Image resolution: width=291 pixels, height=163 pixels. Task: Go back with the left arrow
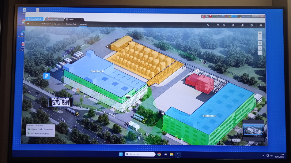32,24
